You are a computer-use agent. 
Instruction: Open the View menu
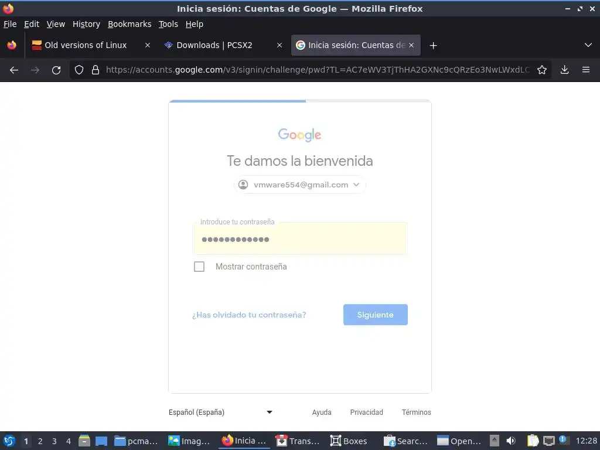tap(56, 24)
